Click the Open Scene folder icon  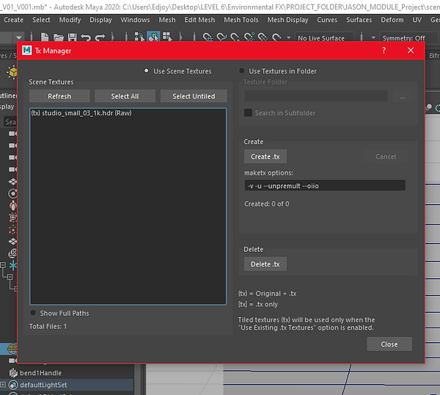59,37
